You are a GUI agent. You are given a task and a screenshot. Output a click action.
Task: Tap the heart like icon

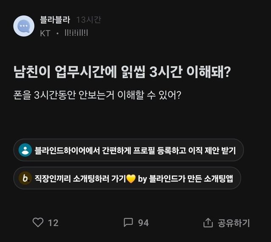[38, 222]
